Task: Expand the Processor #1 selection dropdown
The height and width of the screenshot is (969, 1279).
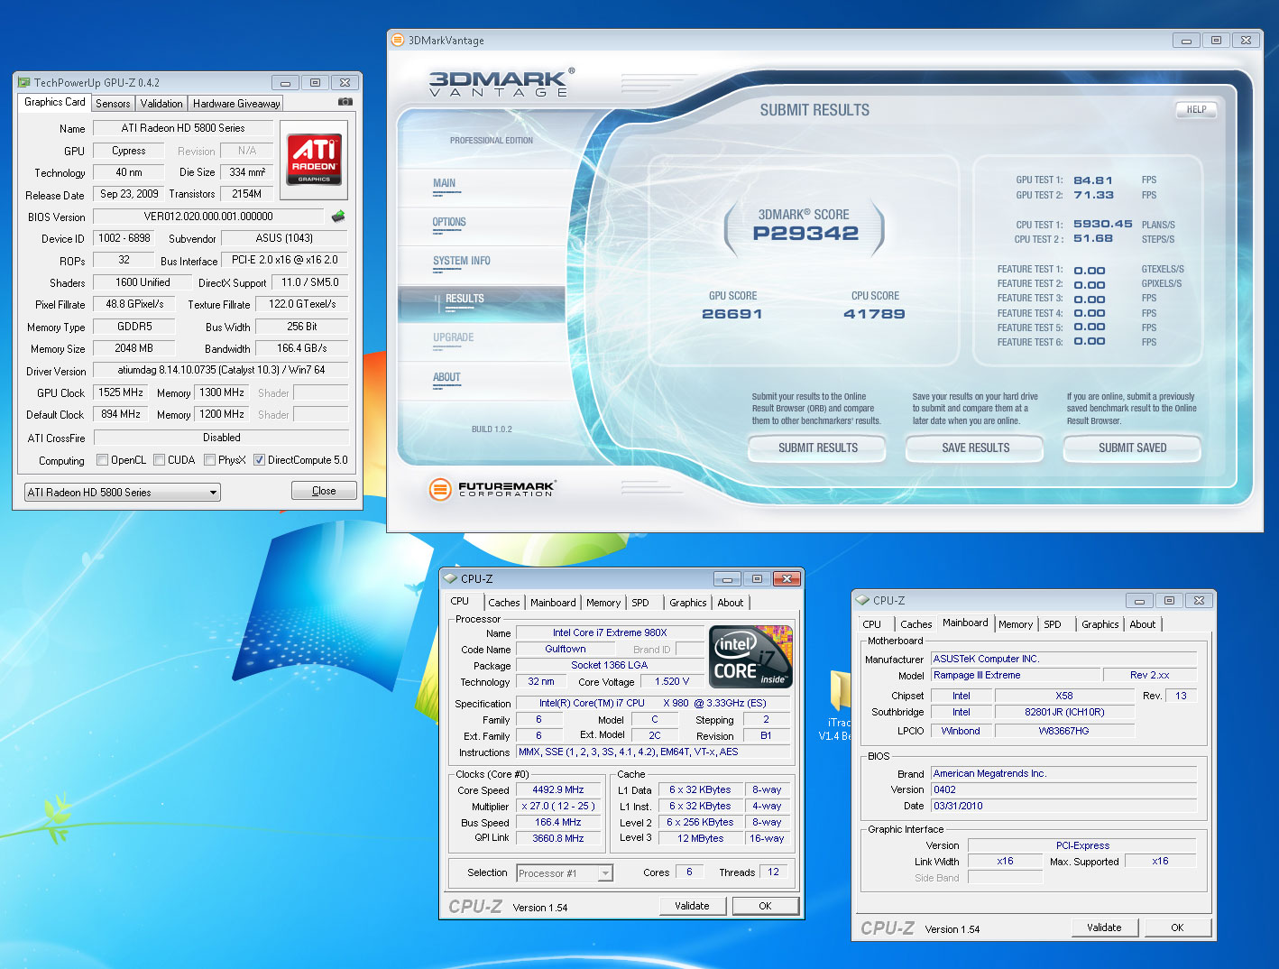Action: pyautogui.click(x=565, y=873)
